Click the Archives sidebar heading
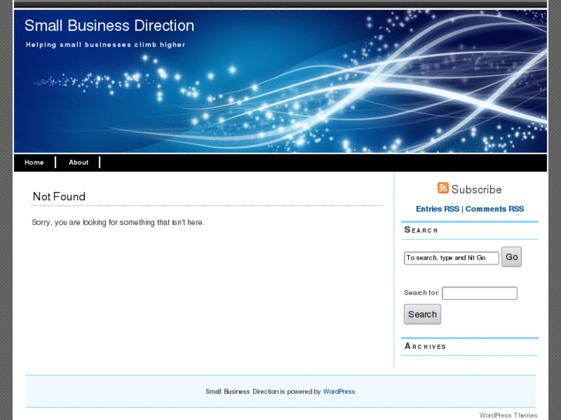This screenshot has width=561, height=420. pyautogui.click(x=425, y=346)
